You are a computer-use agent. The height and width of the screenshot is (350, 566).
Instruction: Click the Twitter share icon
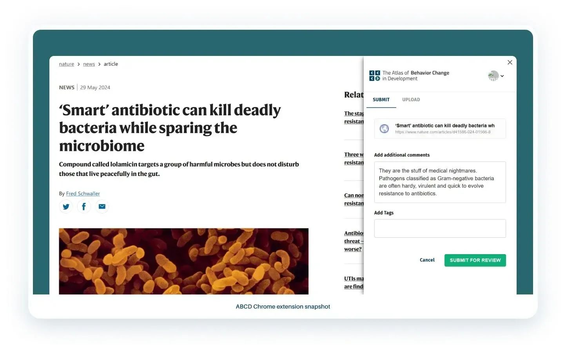[66, 206]
